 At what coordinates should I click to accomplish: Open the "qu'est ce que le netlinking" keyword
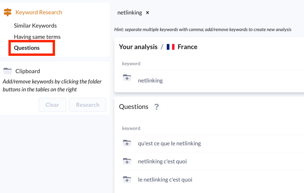coord(169,144)
